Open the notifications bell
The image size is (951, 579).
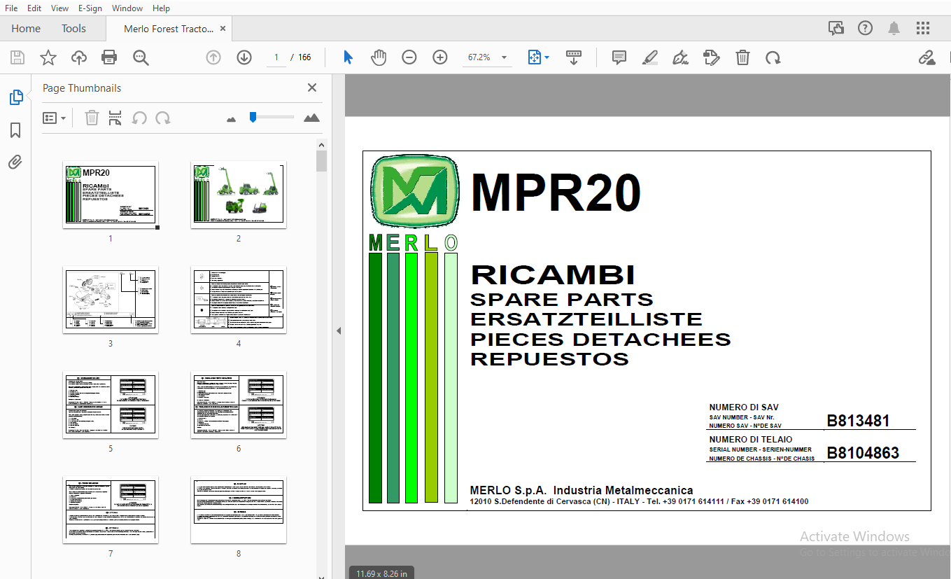(894, 28)
